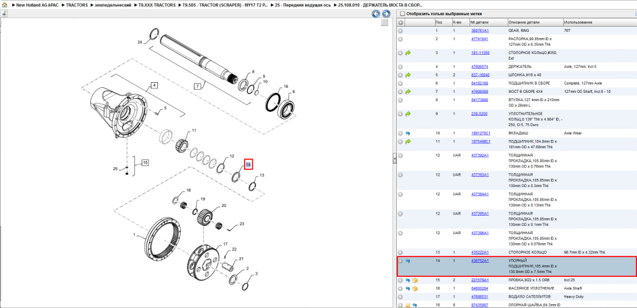The height and width of the screenshot is (308, 637).
Task: Click blue arrow for МАСЛЯНОЕ УПЛОТНЕНИЕ row
Action: pyautogui.click(x=408, y=288)
